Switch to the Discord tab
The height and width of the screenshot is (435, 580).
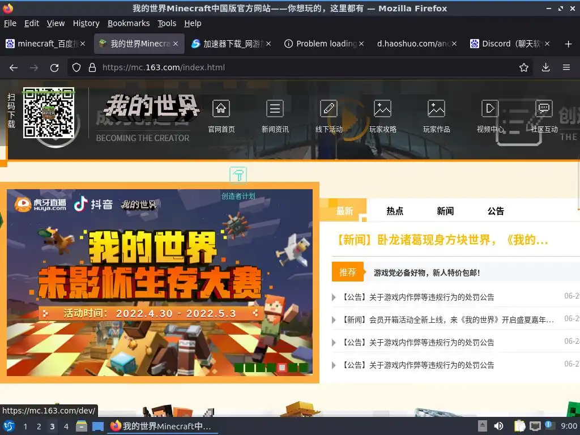[509, 44]
